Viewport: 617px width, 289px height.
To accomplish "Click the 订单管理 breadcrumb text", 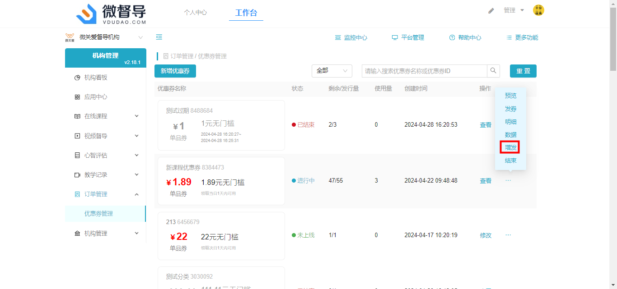I will click(x=182, y=56).
